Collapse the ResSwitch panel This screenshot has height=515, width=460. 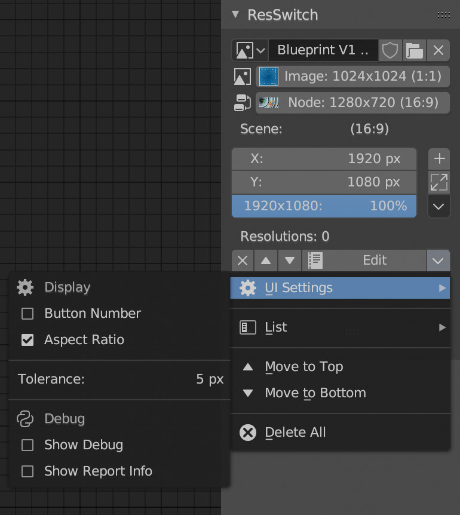pyautogui.click(x=236, y=14)
